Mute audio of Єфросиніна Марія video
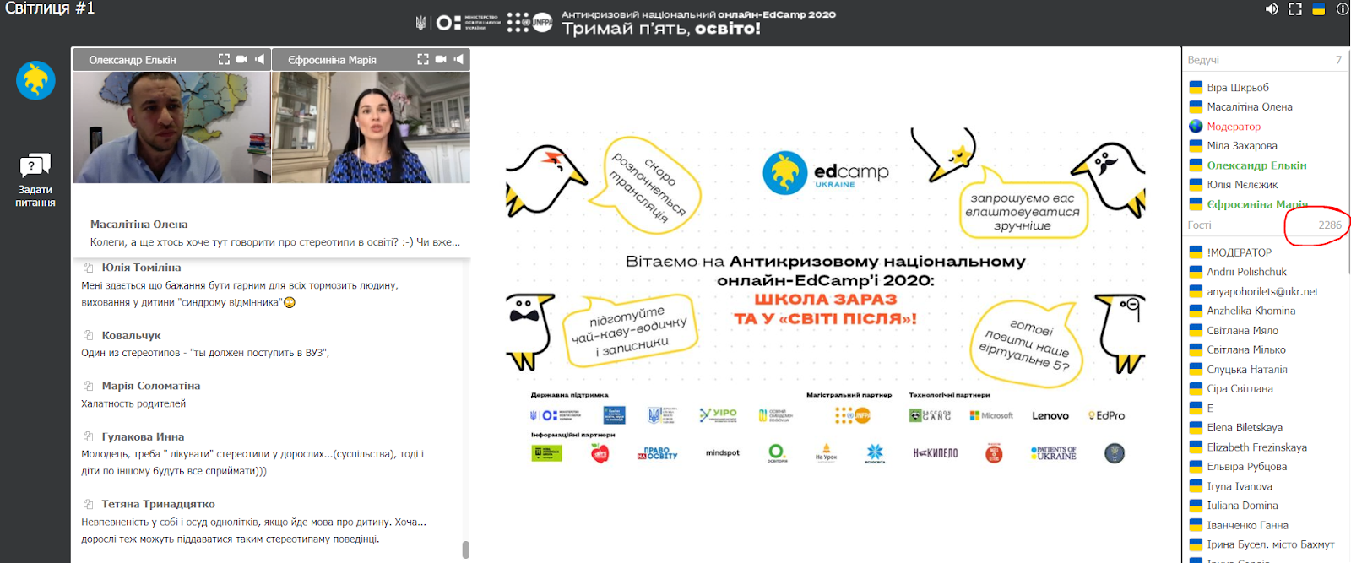Screen dimensions: 1351x563 point(458,59)
